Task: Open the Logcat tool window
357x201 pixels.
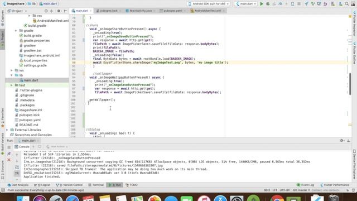Action: pos(42,185)
